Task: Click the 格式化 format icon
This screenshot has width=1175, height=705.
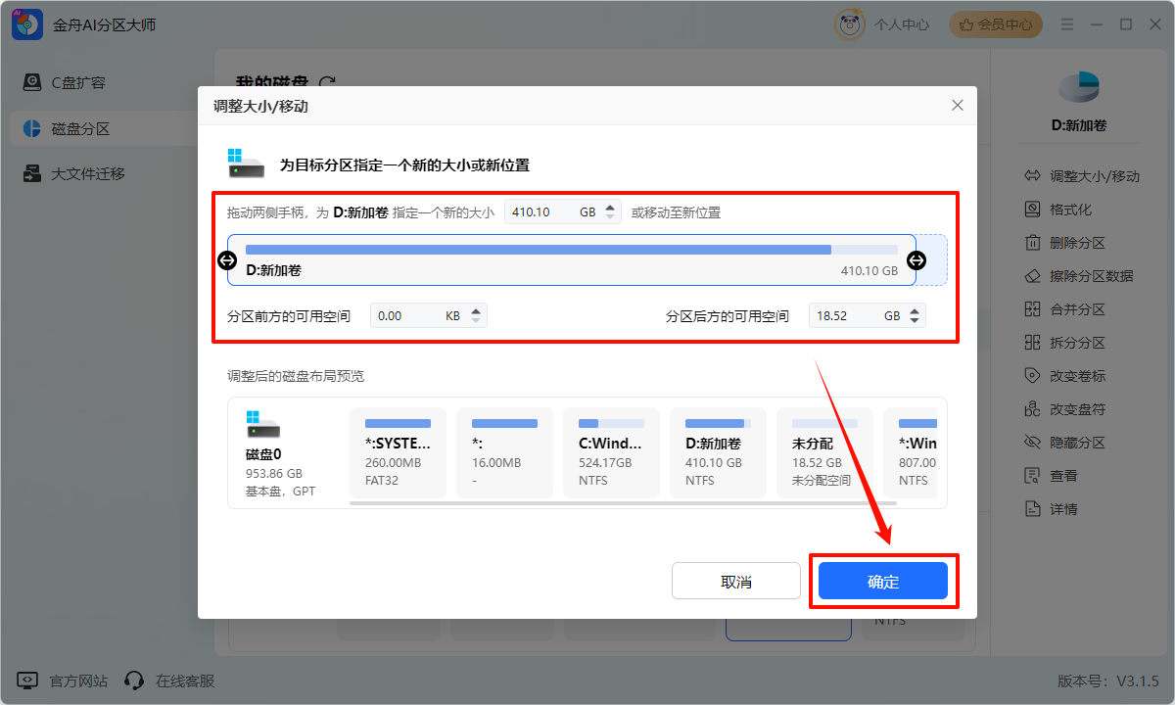Action: 1032,210
